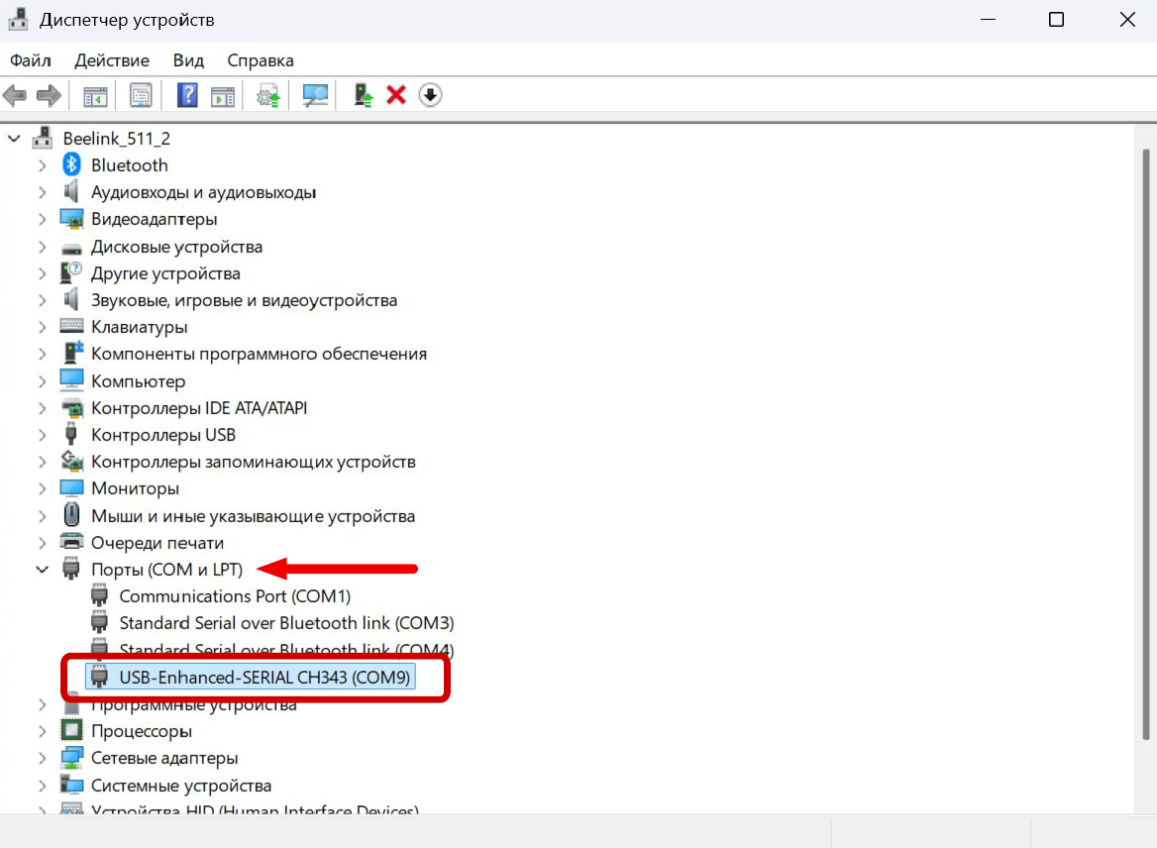
Task: Click the Мониторы monitor icon
Action: pos(71,487)
